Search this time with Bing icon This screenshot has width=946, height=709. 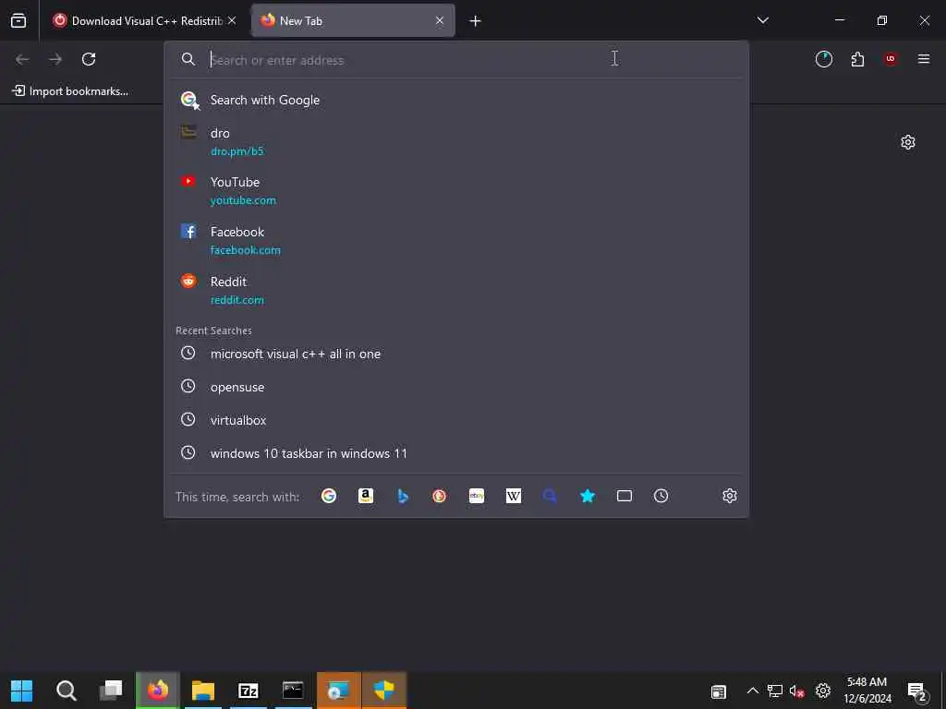(403, 496)
